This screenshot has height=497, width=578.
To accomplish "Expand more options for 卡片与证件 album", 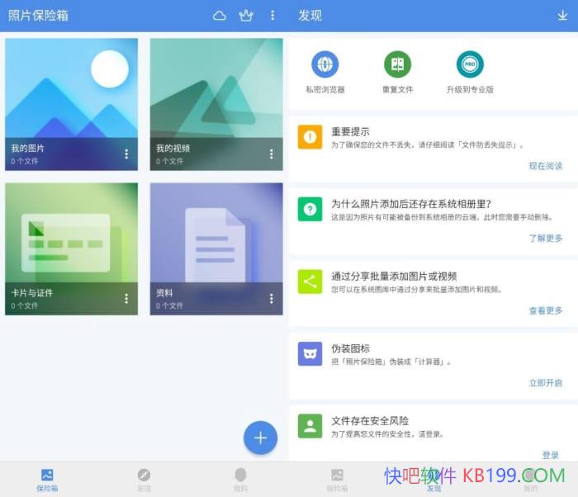I will tap(126, 299).
